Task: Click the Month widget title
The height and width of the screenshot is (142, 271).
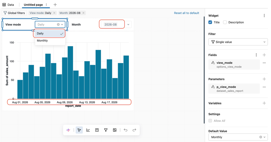Action: [76, 24]
